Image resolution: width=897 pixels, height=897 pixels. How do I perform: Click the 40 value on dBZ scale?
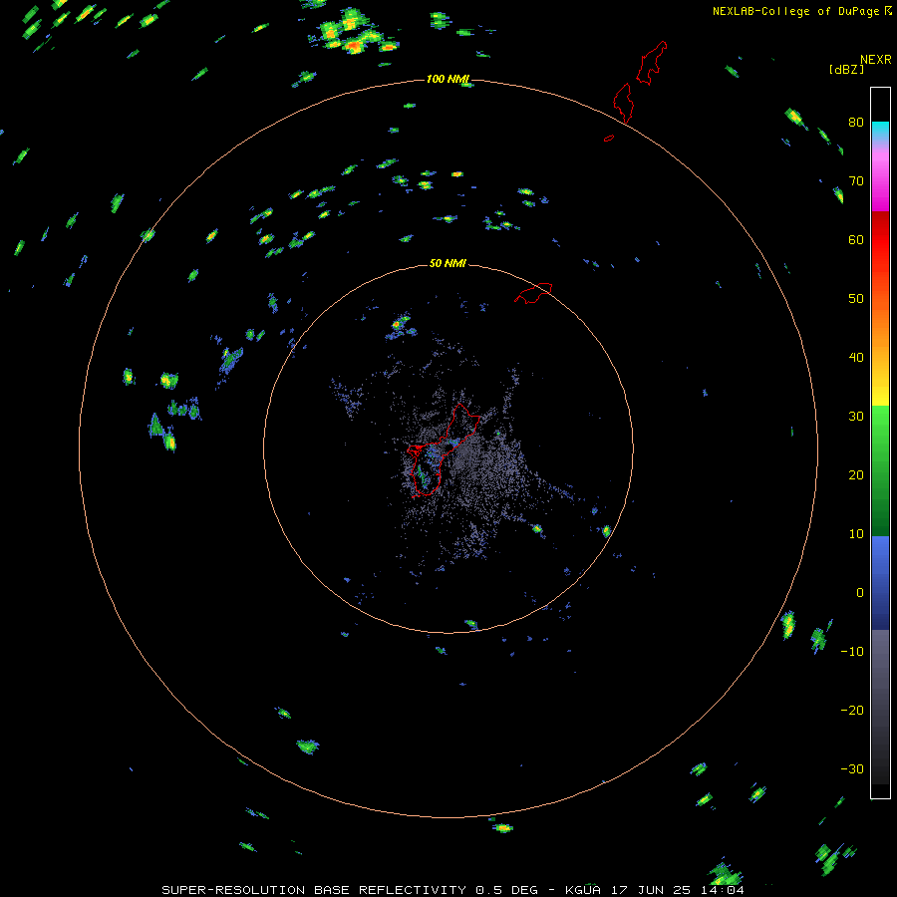click(856, 358)
